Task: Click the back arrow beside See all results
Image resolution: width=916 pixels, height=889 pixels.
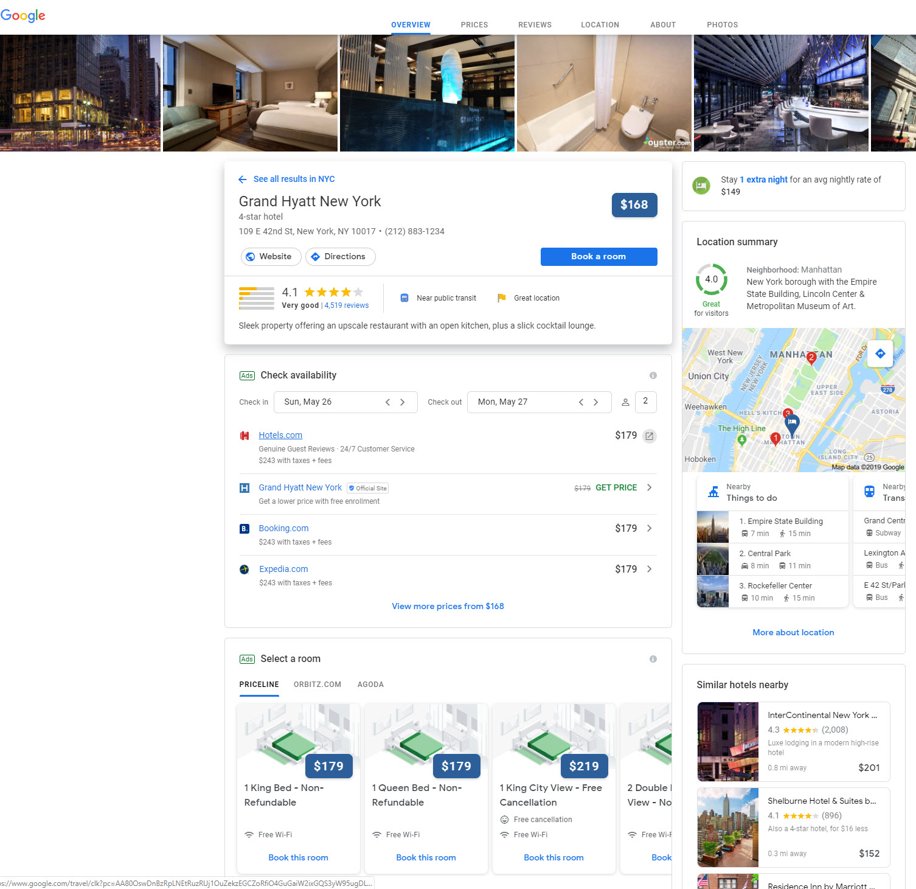Action: point(243,180)
